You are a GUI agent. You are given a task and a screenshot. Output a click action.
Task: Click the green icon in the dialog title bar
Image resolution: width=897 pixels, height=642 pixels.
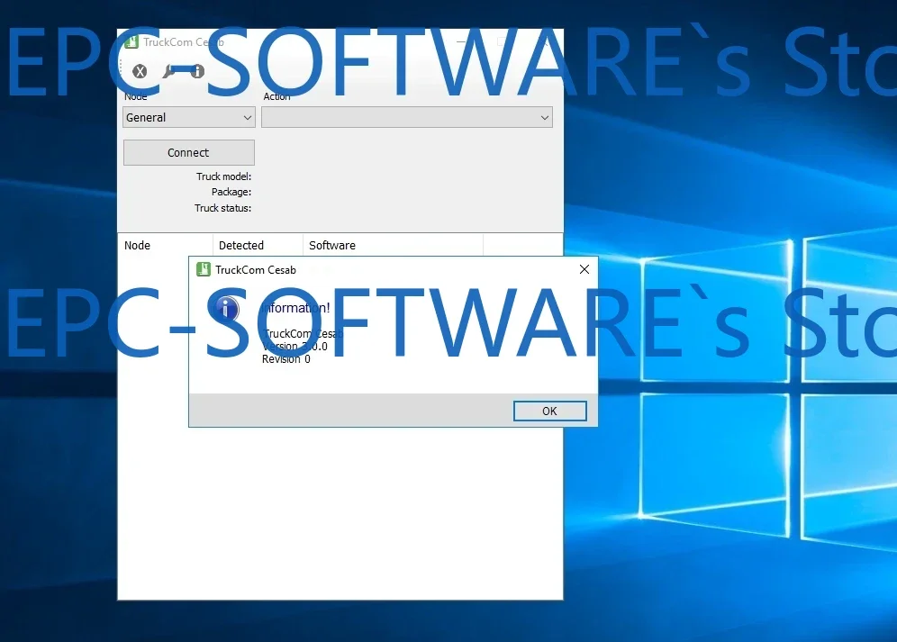(203, 268)
